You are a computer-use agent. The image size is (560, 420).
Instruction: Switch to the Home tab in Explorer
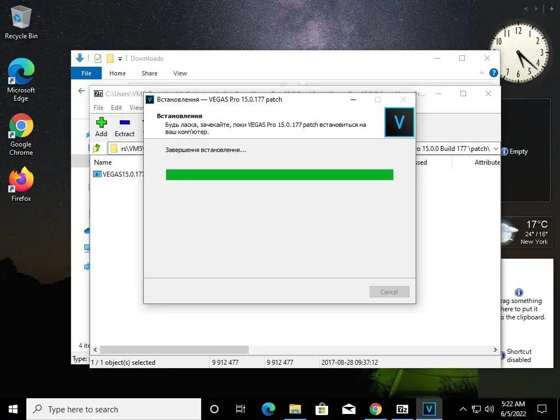pos(118,73)
